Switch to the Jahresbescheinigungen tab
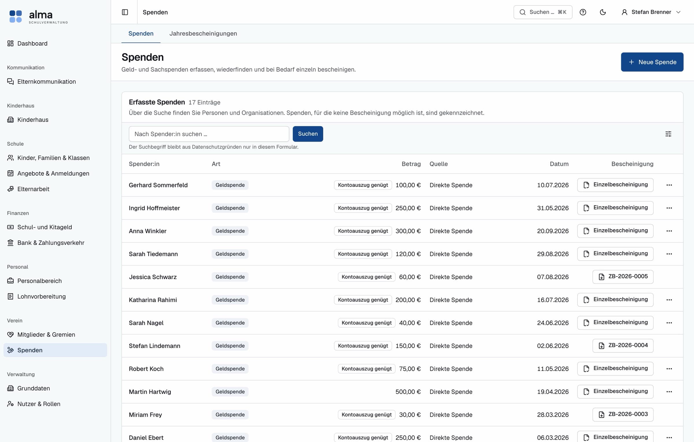 tap(203, 34)
